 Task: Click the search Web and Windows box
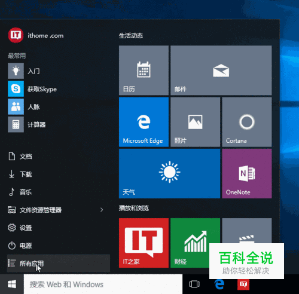(103, 284)
